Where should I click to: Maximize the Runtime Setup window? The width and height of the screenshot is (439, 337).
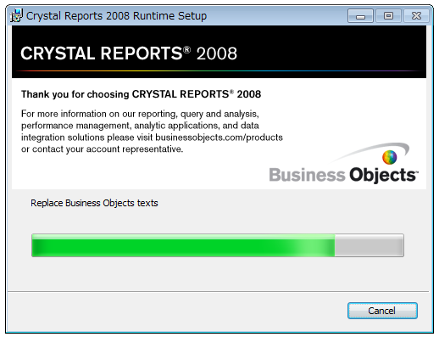(x=388, y=16)
